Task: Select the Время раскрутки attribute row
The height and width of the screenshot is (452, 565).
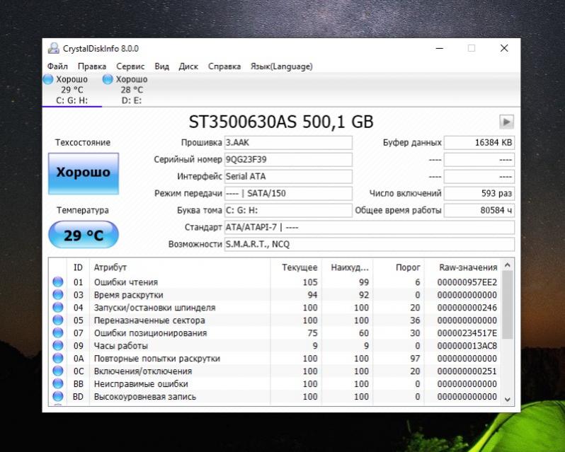Action: click(275, 295)
